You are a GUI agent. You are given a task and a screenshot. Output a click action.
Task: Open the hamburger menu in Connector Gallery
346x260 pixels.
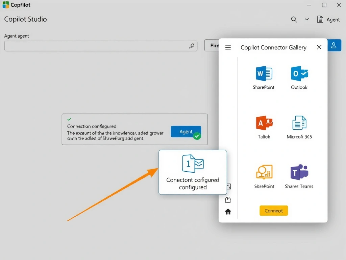click(x=228, y=47)
